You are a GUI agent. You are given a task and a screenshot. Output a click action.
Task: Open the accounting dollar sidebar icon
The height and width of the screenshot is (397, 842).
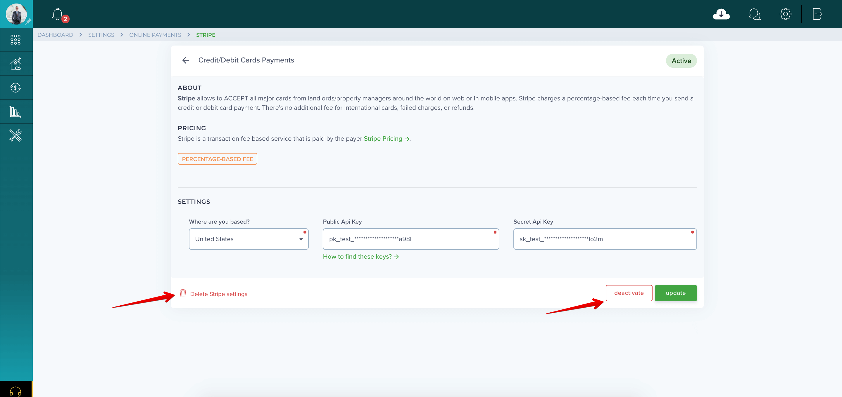coord(15,88)
